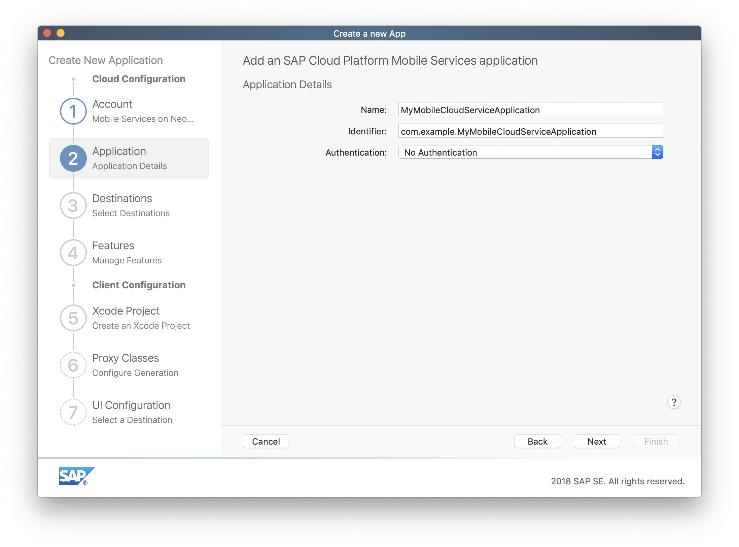Click the 'Application Details' heading in main pane
Screen dimensions: 739x547
287,85
